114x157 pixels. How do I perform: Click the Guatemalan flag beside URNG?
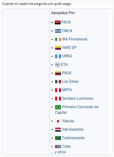pos(58,56)
